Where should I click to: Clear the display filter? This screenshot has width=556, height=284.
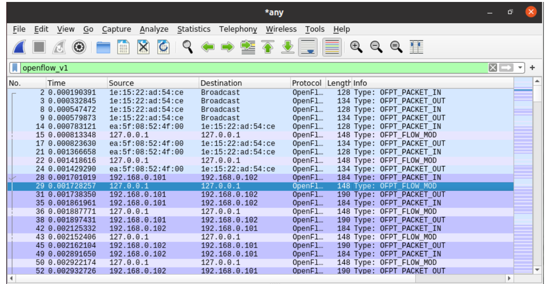pos(492,67)
